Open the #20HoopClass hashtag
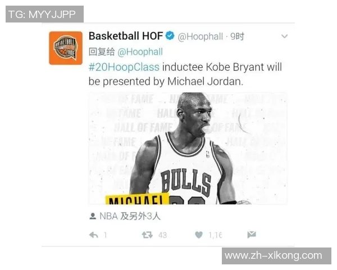Viewport: 337px width, 270px height. 124,67
